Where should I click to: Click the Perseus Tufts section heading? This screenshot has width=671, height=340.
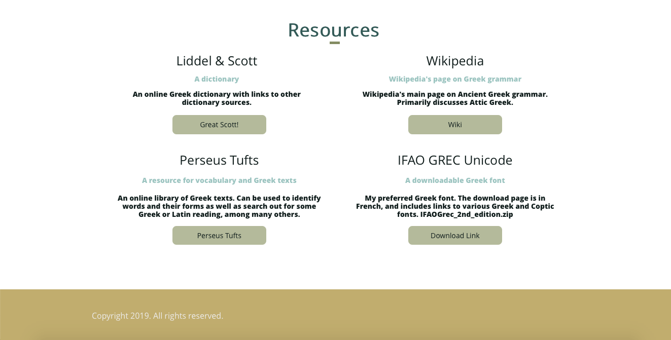tap(219, 161)
